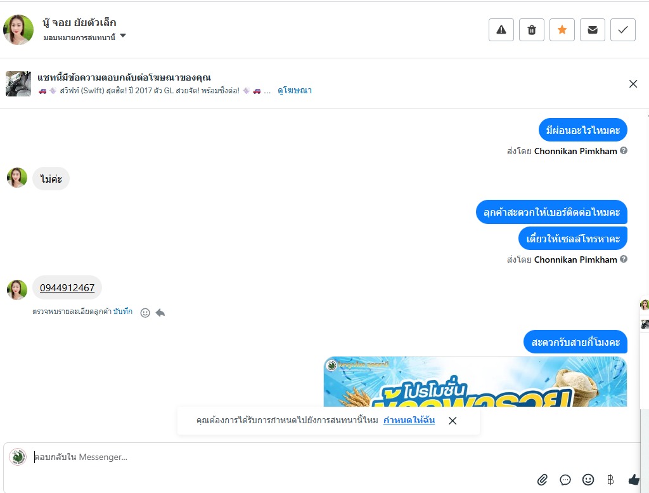
Task: Mark conversation as spam with warning icon
Action: pyautogui.click(x=501, y=30)
